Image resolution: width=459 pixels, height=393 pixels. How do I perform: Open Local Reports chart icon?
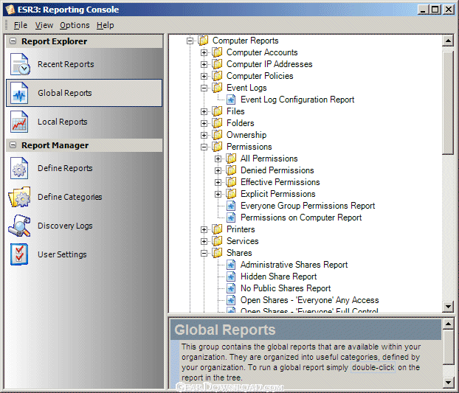19,122
